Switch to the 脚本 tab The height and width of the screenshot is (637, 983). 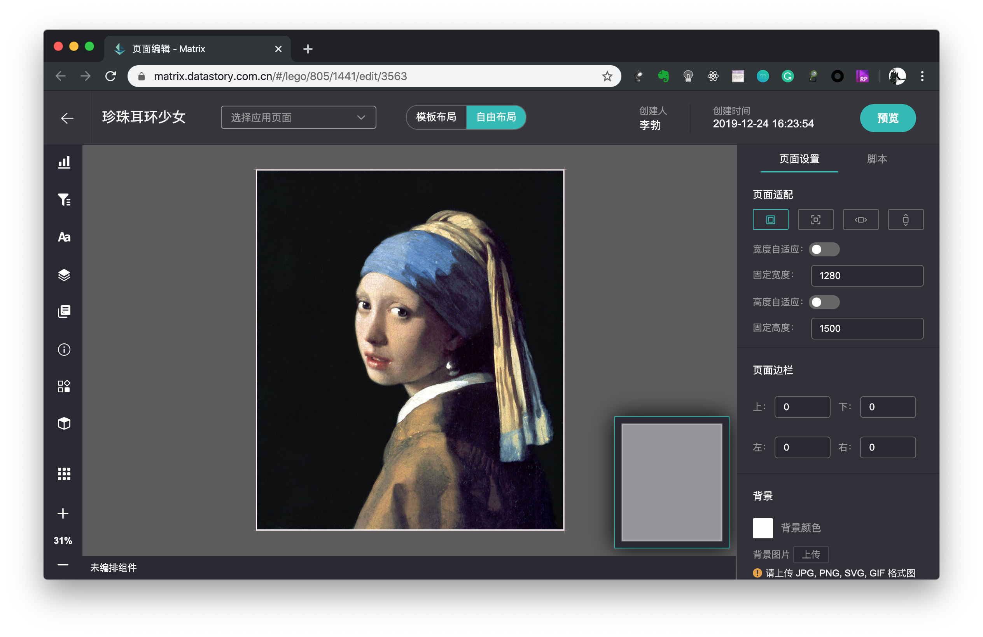click(x=876, y=159)
